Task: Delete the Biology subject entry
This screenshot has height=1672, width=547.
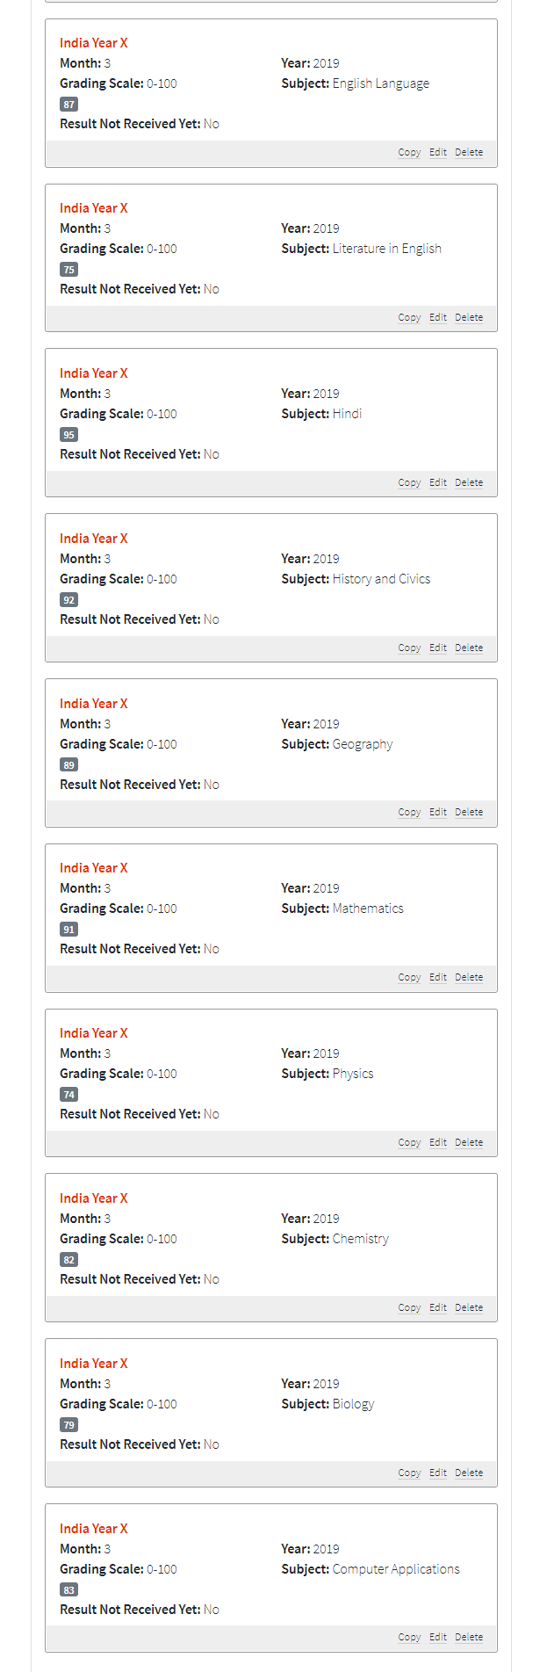Action: (469, 1473)
